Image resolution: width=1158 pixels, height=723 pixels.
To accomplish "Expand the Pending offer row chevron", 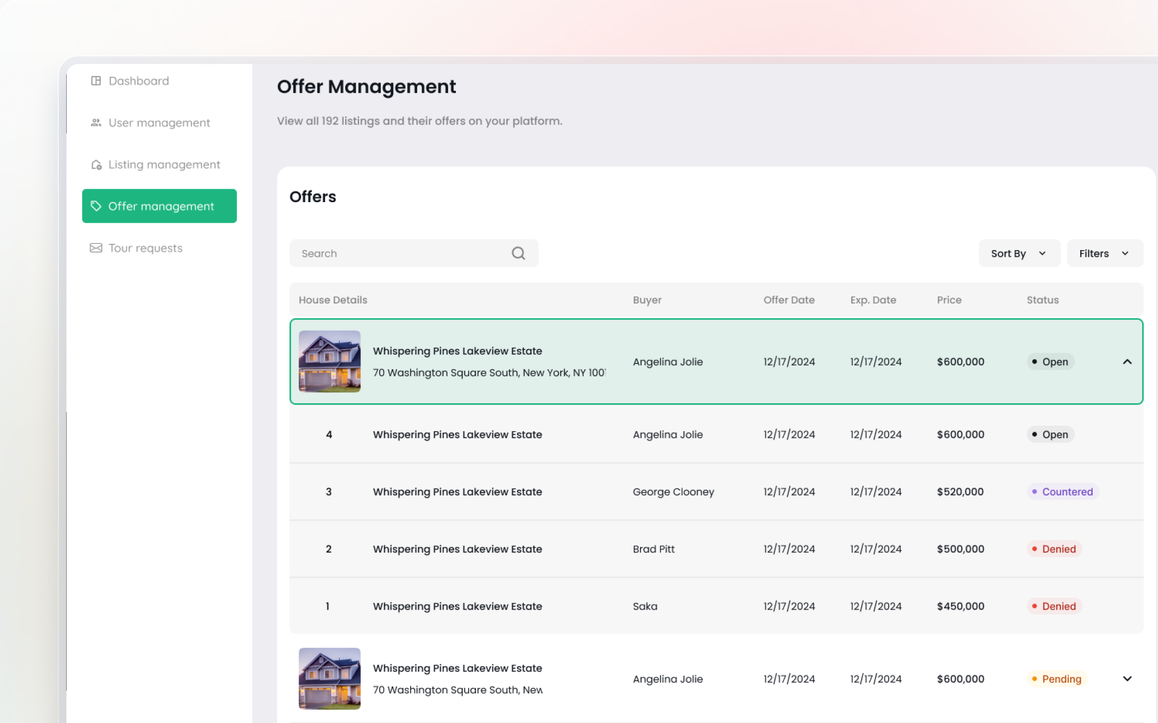I will (1127, 678).
